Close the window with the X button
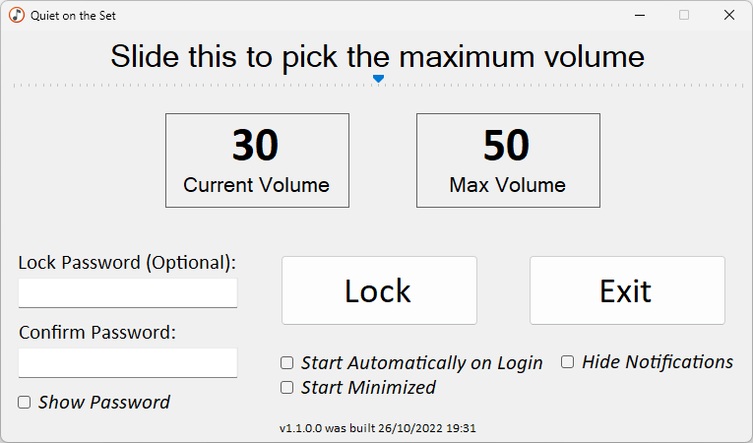The height and width of the screenshot is (443, 753). coord(729,16)
